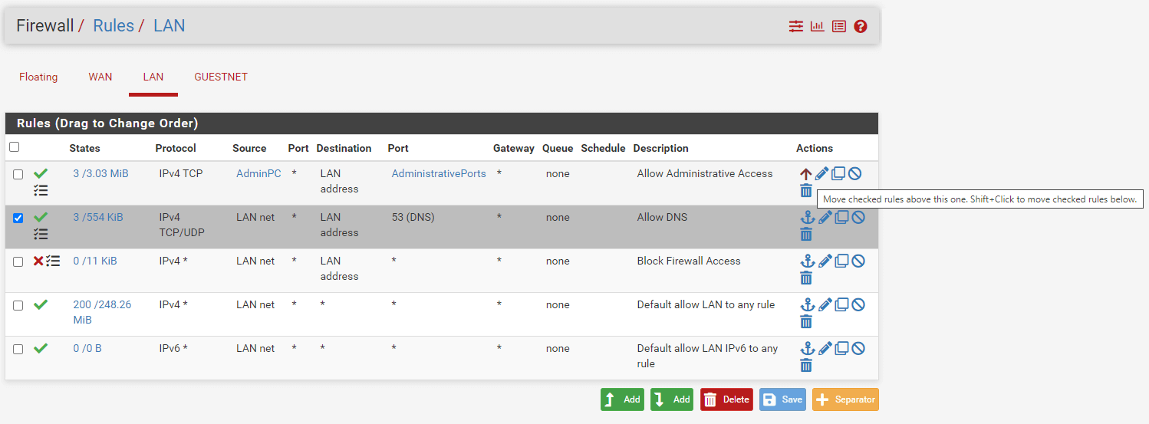Click the red Delete button
This screenshot has width=1149, height=424.
[x=726, y=399]
